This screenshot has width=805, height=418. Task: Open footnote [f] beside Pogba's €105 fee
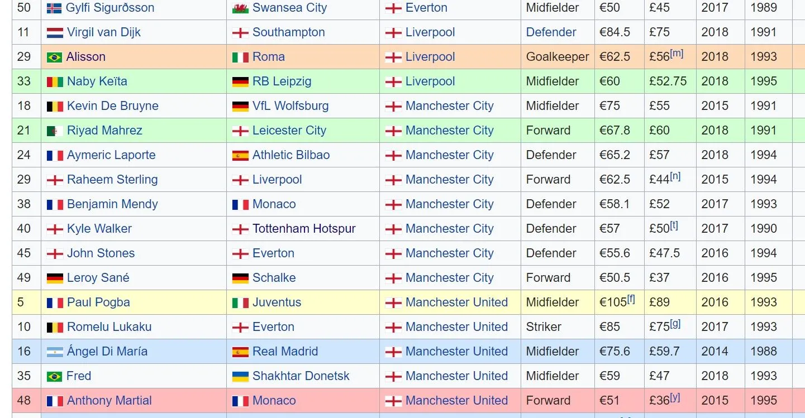point(631,299)
